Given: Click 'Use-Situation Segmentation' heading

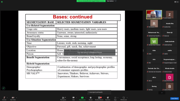Looking at the screenshot, I should click(41, 40).
